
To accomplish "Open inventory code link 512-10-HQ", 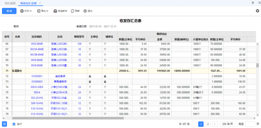I will click(37, 114).
